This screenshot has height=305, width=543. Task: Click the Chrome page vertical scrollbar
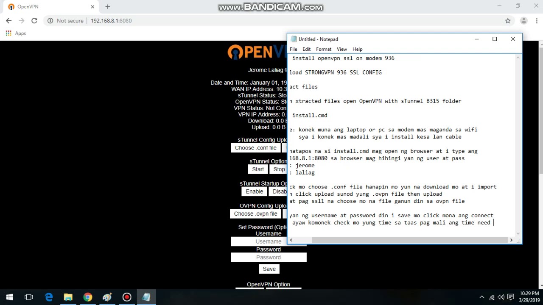(x=540, y=111)
